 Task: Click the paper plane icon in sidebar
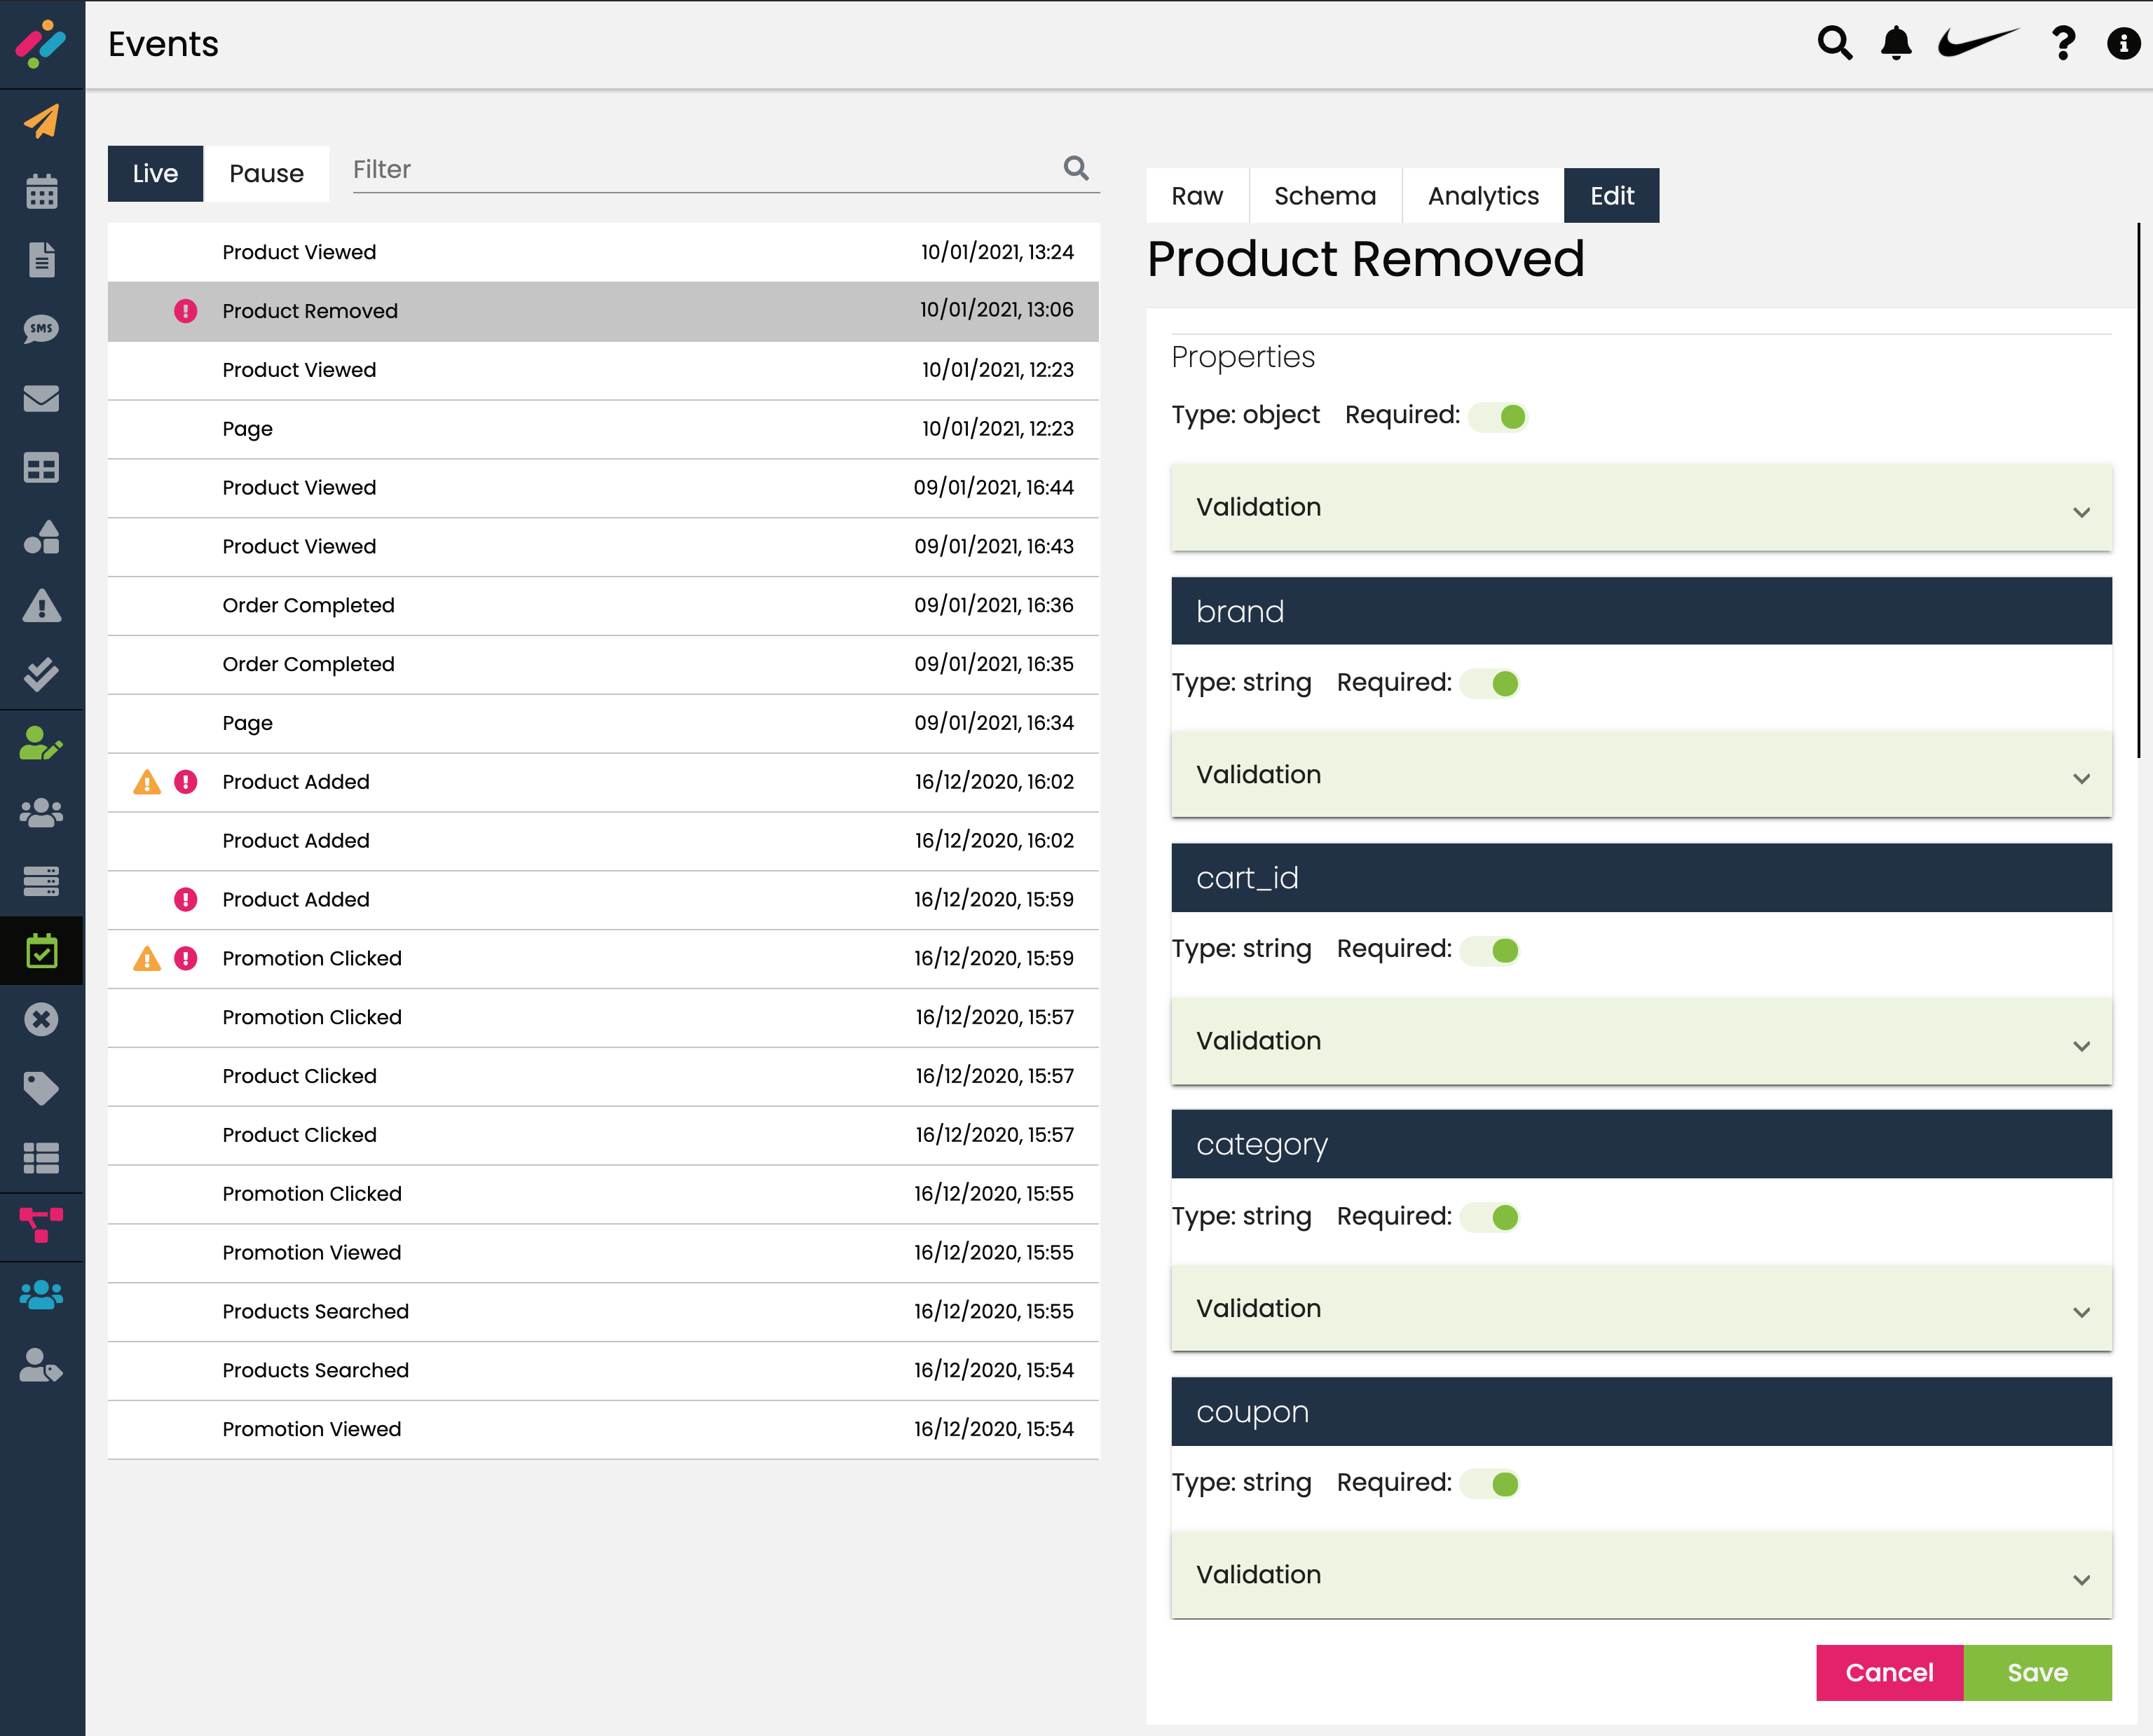[x=41, y=121]
